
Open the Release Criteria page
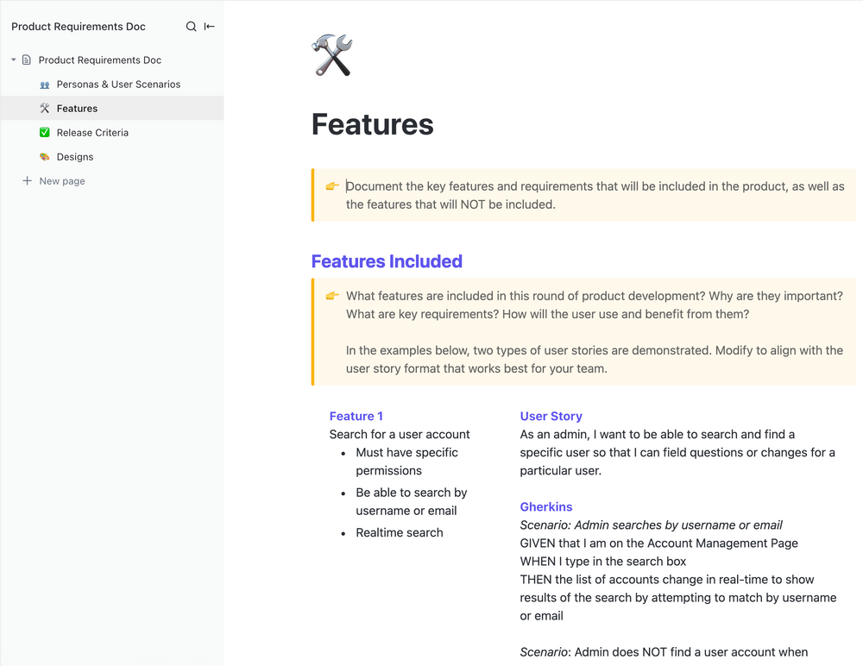[x=91, y=132]
